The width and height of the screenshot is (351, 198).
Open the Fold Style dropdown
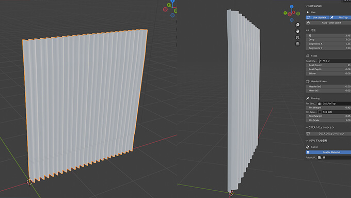(334, 61)
